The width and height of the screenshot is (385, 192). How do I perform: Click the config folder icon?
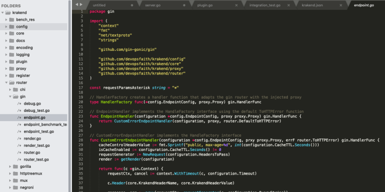tap(11, 27)
